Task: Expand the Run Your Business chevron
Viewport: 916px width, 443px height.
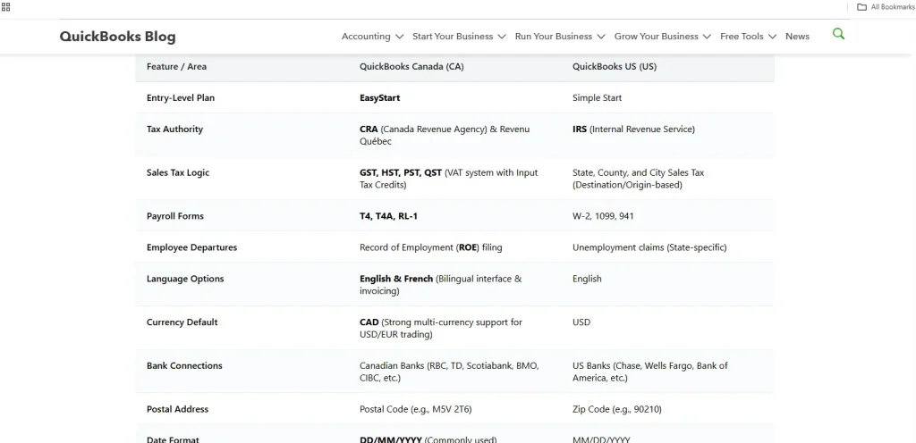Action: tap(601, 37)
